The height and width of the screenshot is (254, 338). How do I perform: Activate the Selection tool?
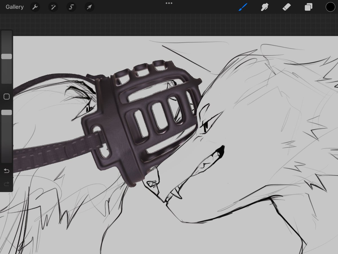[x=71, y=7]
